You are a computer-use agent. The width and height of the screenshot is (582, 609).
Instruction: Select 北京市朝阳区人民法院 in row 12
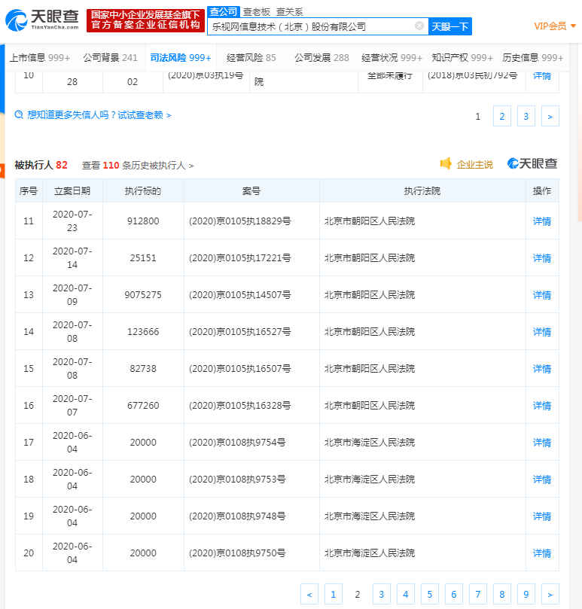coord(370,258)
